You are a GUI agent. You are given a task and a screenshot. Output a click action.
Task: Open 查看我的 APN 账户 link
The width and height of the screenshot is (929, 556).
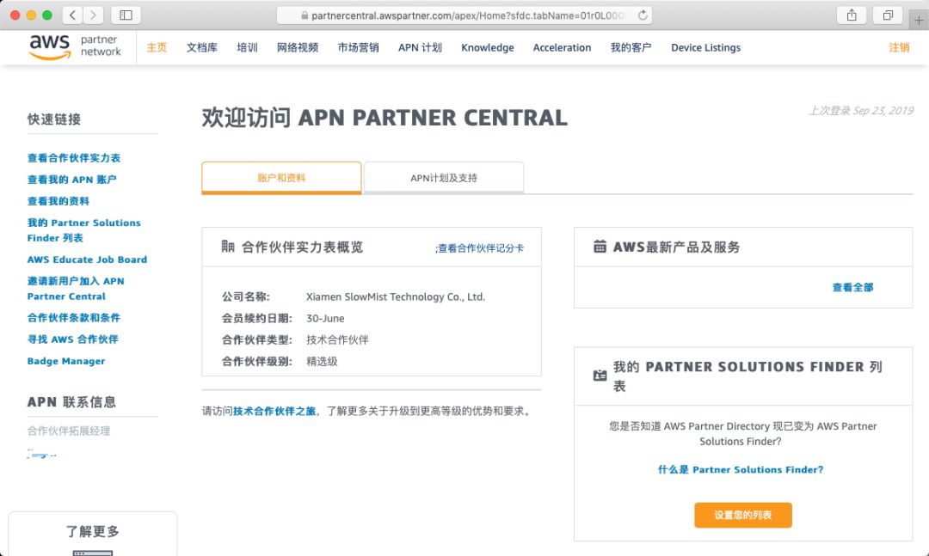coord(71,180)
